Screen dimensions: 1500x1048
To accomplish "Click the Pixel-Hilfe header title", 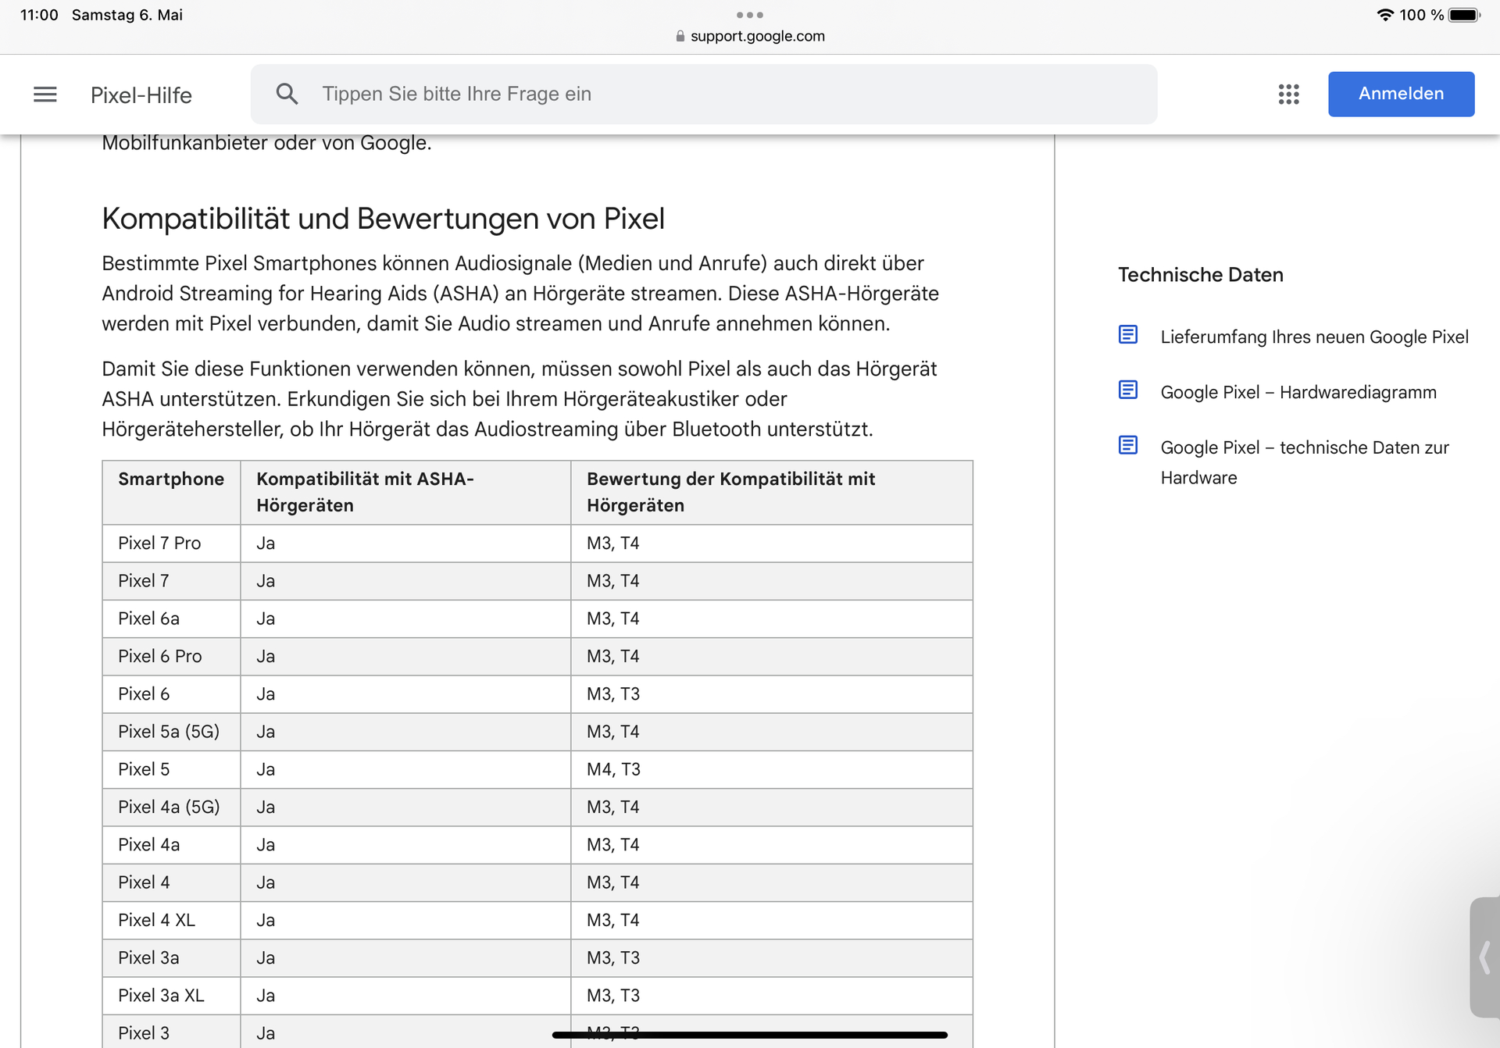I will (141, 95).
